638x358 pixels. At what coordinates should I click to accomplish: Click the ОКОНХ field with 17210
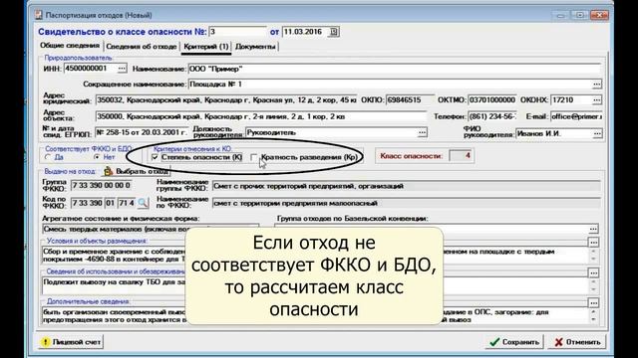pos(571,99)
